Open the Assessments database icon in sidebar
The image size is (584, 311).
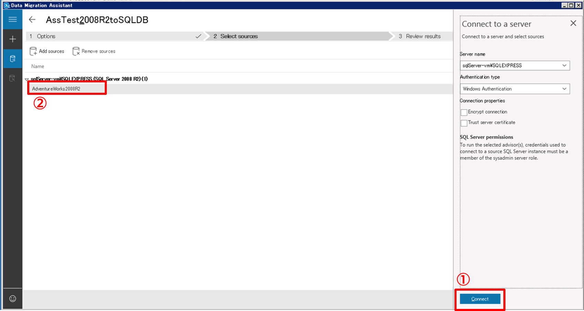(x=13, y=59)
